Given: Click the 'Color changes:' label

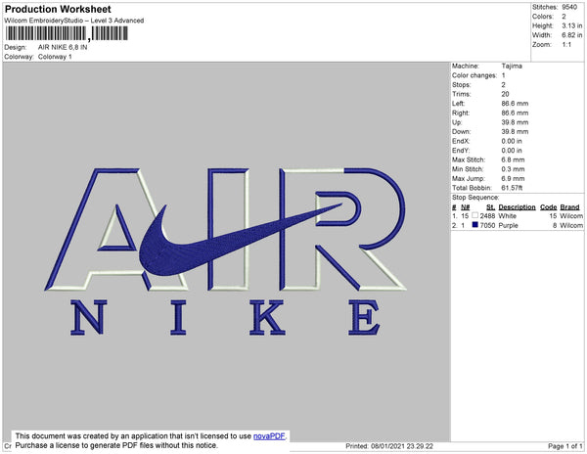Looking at the screenshot, I should [474, 75].
